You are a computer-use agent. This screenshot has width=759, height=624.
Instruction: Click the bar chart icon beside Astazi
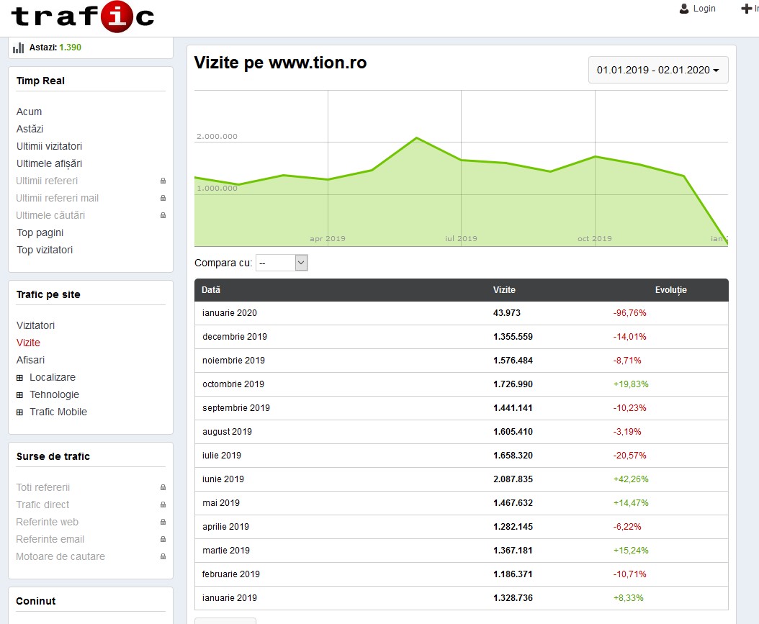click(19, 48)
